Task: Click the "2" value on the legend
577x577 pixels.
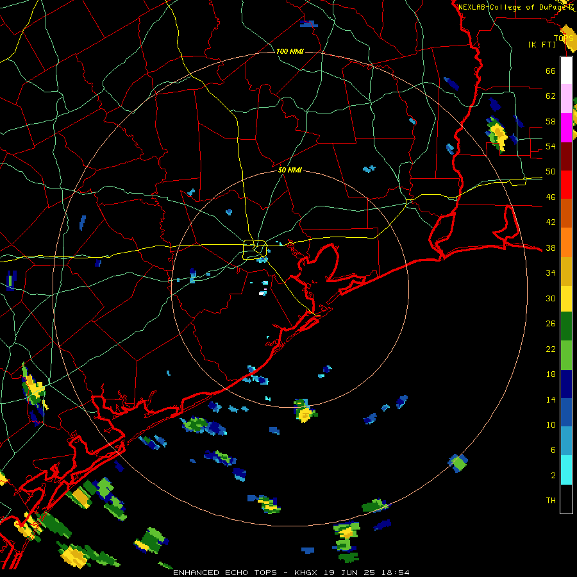Action: [x=553, y=475]
